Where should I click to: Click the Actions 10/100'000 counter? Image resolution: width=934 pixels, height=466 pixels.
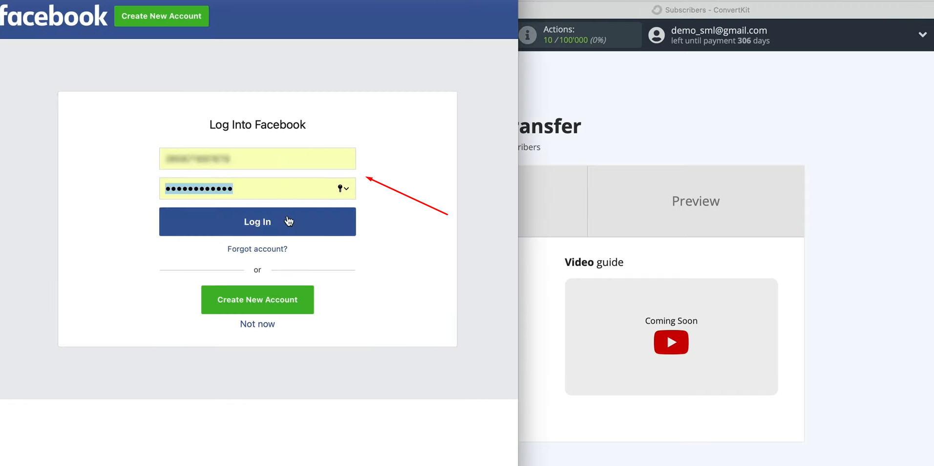tap(575, 40)
